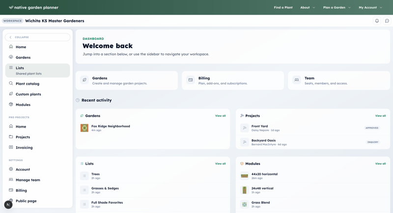
Task: Open the chat messages icon
Action: [387, 21]
